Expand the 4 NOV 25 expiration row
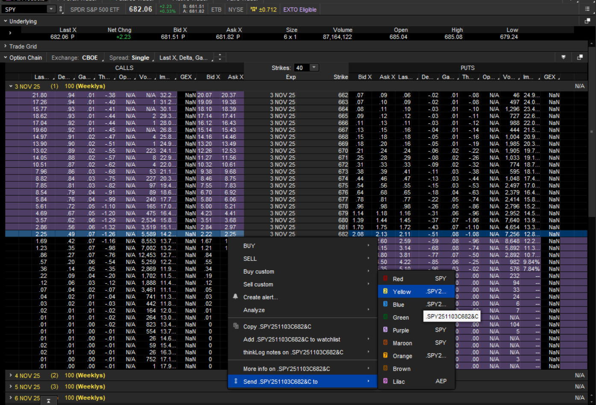This screenshot has height=405, width=596. click(x=11, y=375)
